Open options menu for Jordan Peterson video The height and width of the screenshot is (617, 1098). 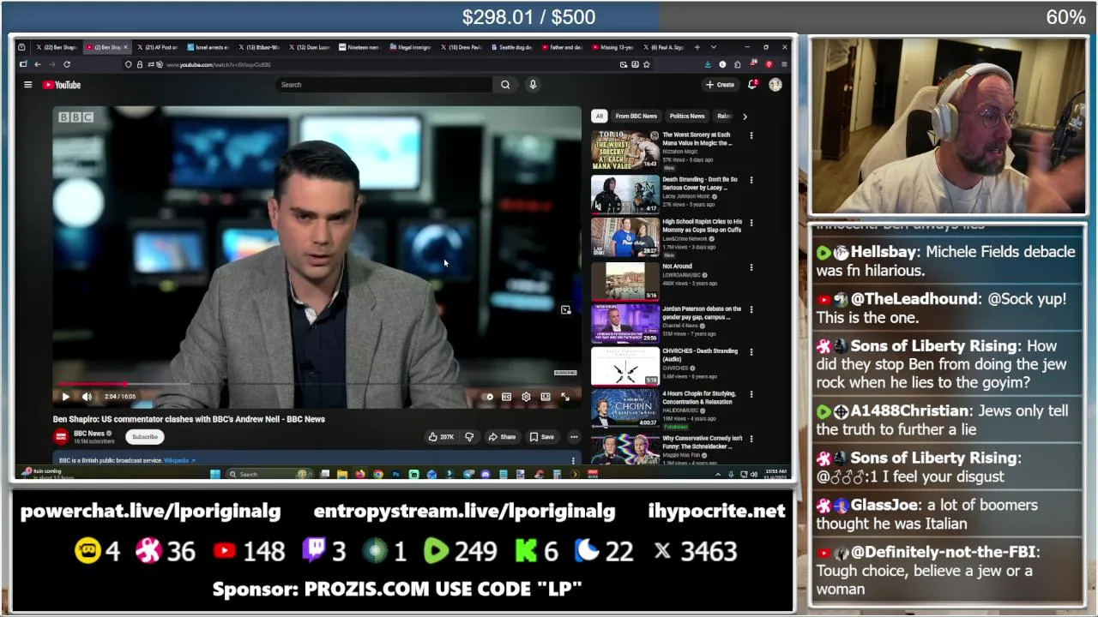coord(751,309)
